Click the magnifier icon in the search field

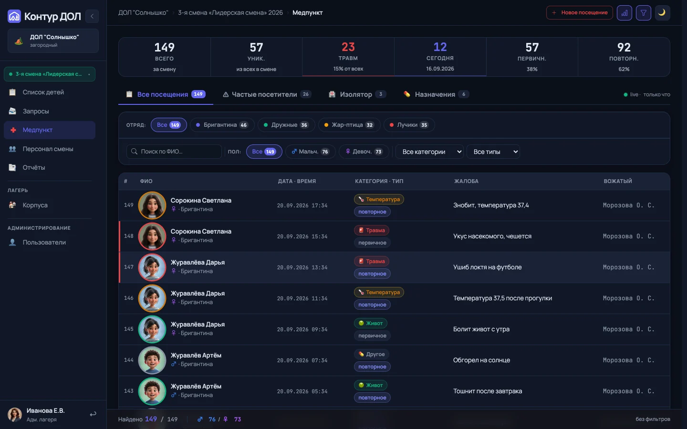tap(135, 152)
